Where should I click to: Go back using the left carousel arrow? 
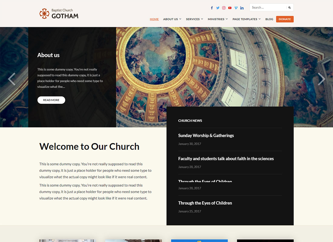[12, 79]
